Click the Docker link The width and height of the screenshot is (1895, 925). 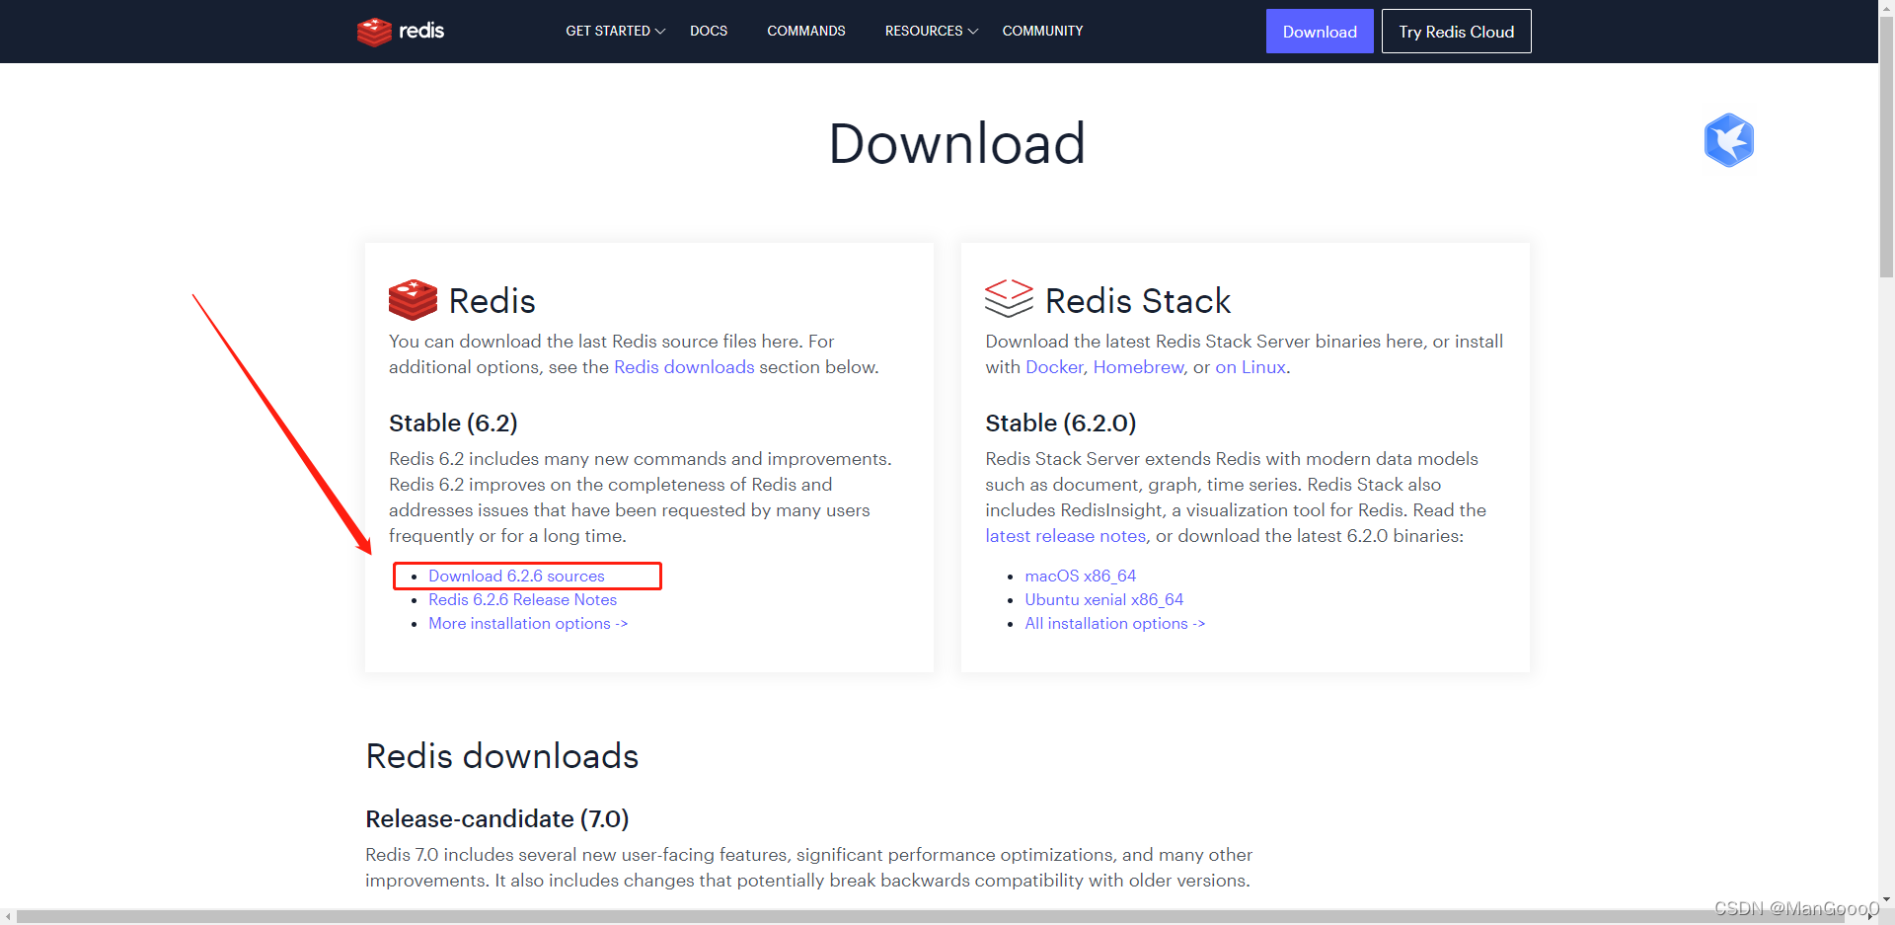pyautogui.click(x=1054, y=367)
